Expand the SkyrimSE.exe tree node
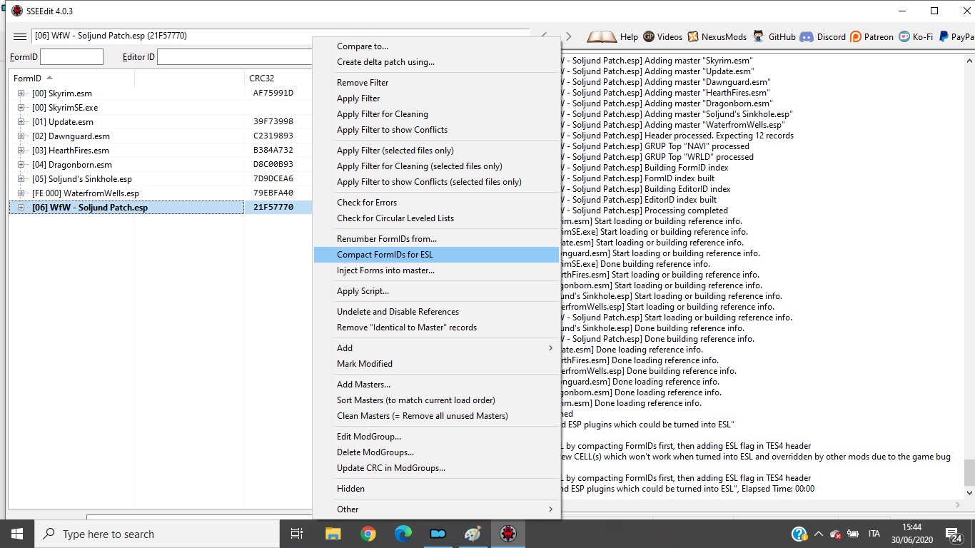 (x=21, y=108)
